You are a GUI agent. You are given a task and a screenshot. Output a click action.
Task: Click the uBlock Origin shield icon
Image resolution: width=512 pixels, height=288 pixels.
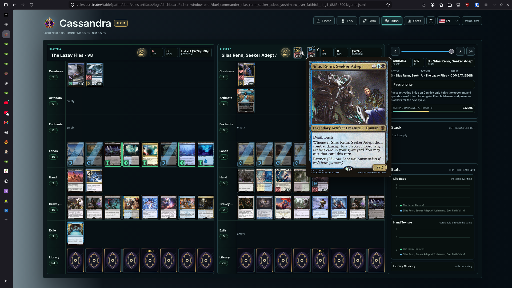pyautogui.click(x=467, y=5)
